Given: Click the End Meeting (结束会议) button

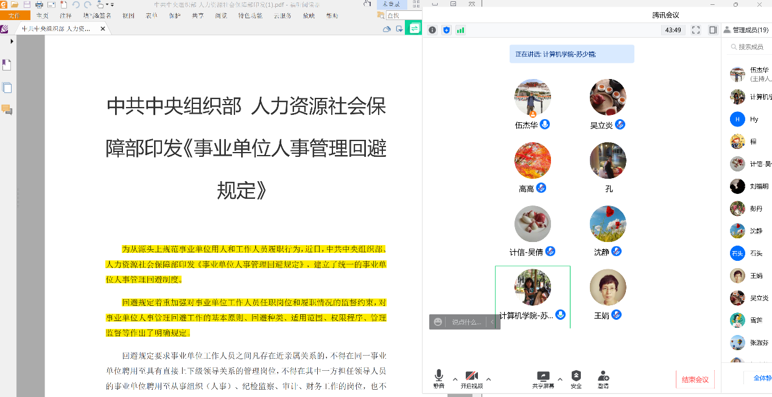Looking at the screenshot, I should click(x=695, y=379).
